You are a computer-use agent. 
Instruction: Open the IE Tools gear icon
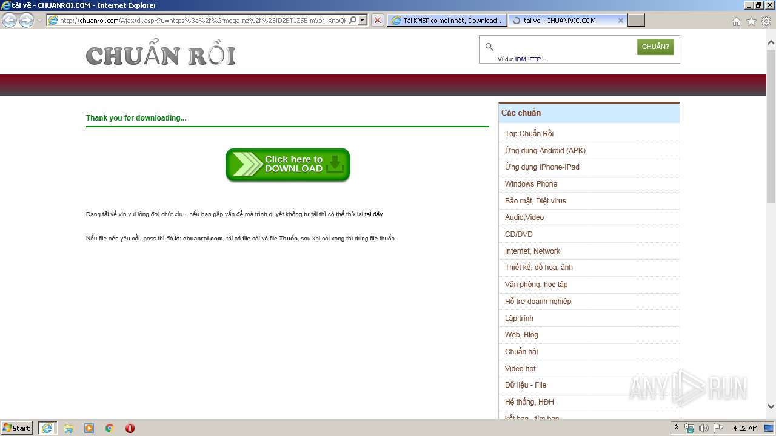(766, 21)
